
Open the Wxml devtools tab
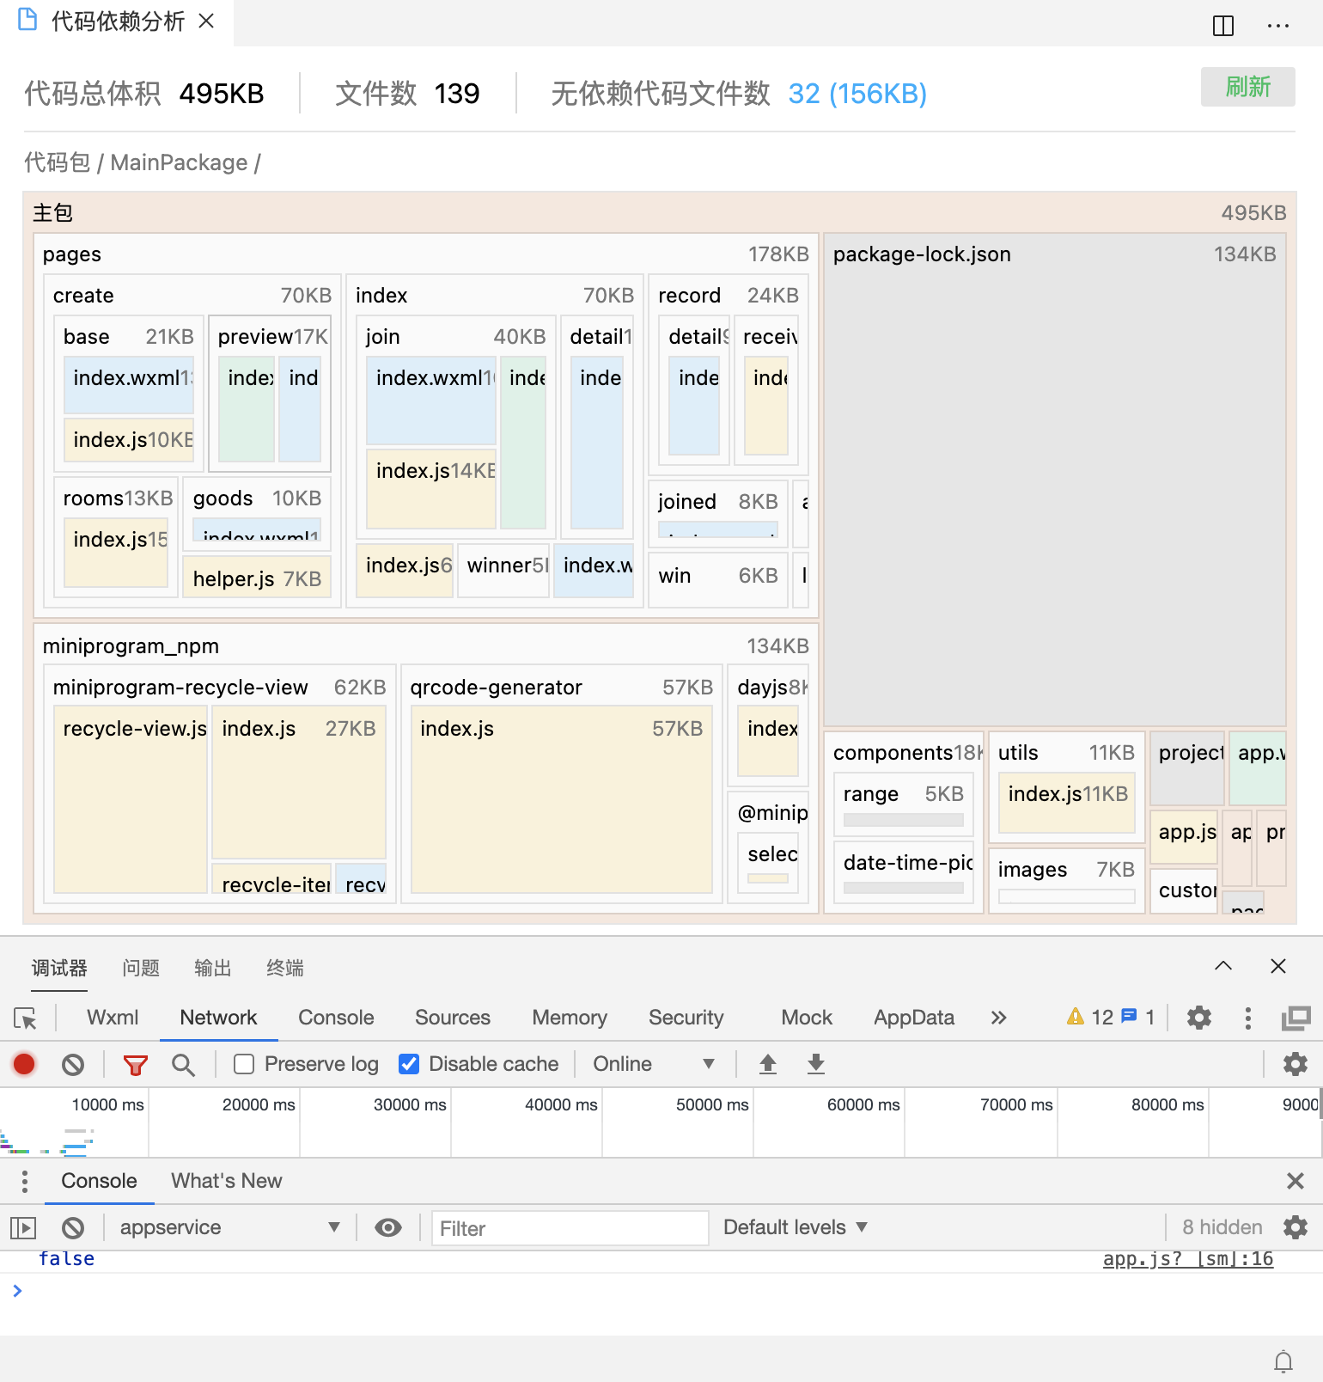pyautogui.click(x=113, y=1018)
